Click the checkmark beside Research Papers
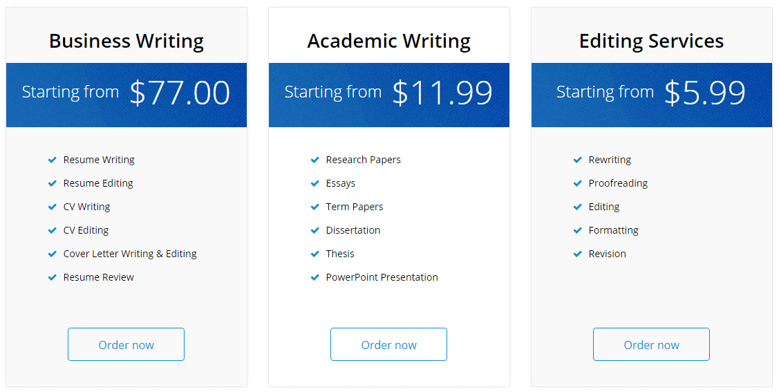Image resolution: width=779 pixels, height=392 pixels. click(x=315, y=160)
